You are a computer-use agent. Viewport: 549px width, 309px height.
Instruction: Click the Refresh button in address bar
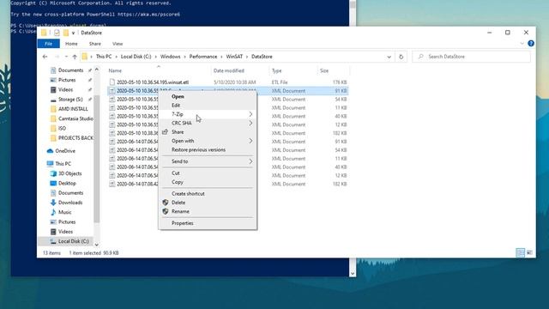click(x=401, y=57)
